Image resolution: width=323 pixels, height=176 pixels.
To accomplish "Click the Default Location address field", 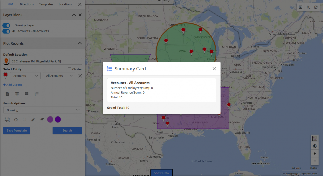I will 46,61.
